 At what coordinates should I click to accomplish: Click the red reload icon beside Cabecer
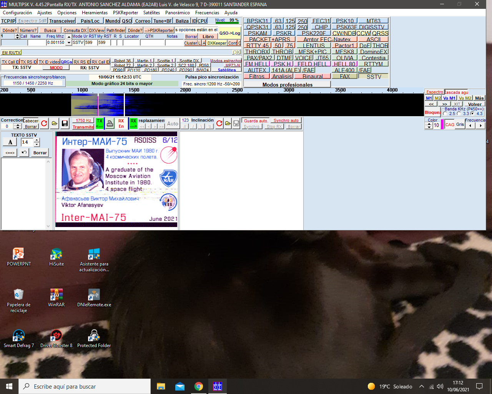(x=44, y=124)
